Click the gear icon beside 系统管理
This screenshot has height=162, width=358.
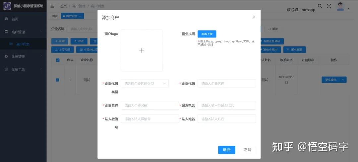click(x=6, y=56)
